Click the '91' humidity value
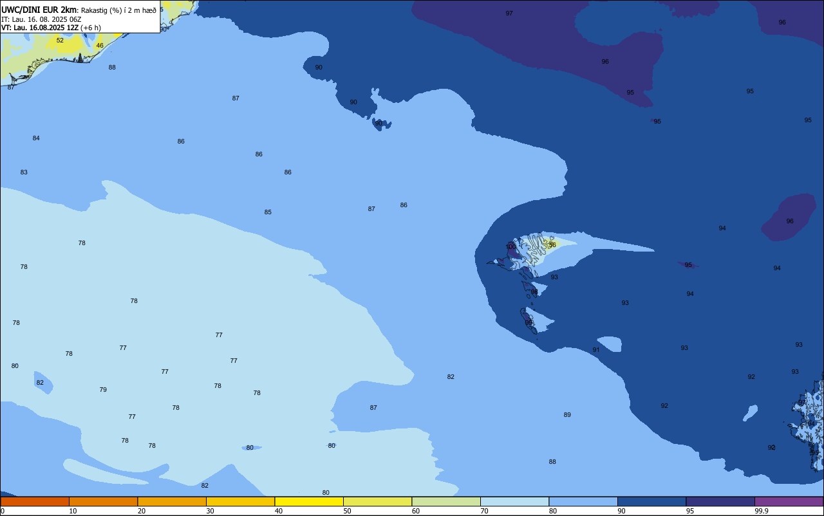 click(596, 350)
